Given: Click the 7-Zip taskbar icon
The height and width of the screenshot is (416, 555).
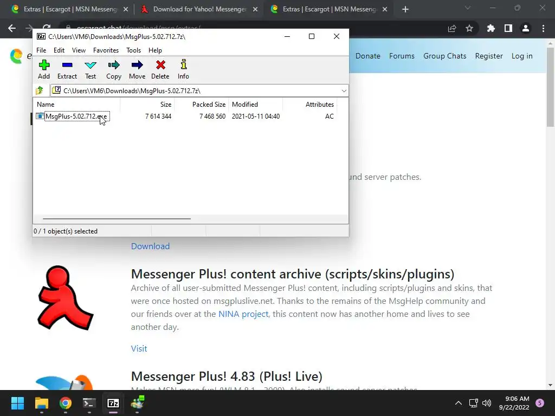Looking at the screenshot, I should click(x=113, y=403).
